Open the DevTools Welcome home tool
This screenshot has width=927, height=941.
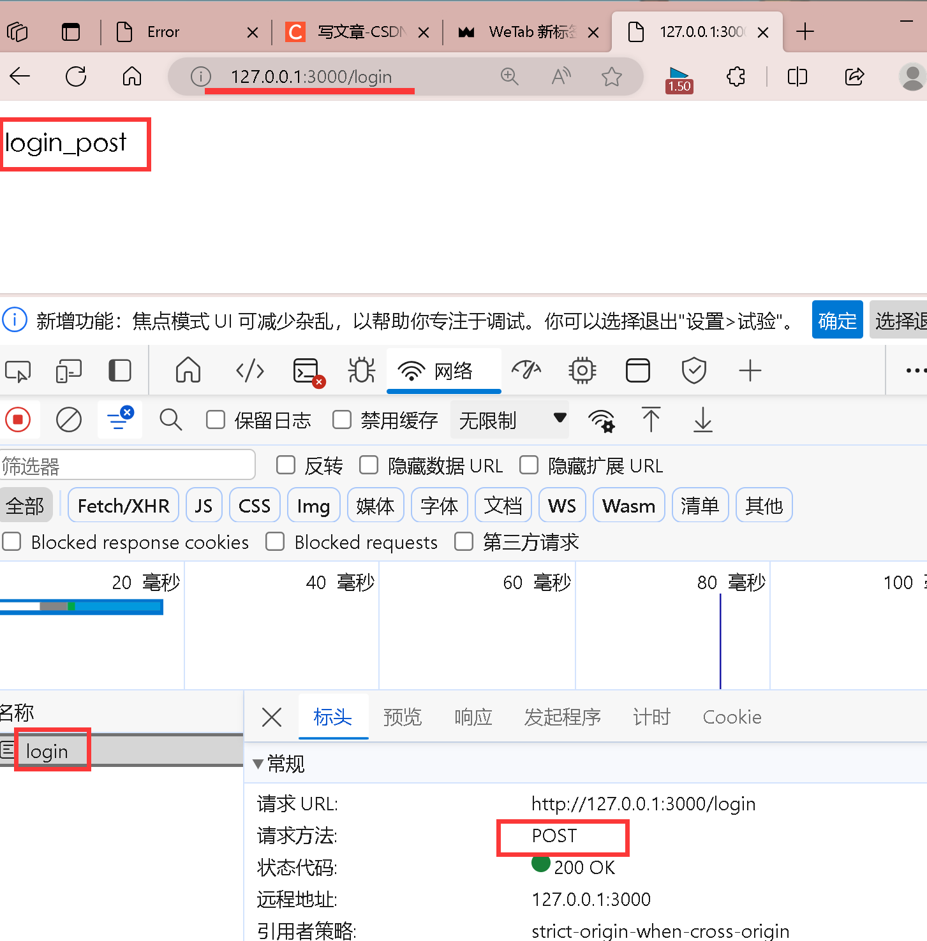[188, 370]
